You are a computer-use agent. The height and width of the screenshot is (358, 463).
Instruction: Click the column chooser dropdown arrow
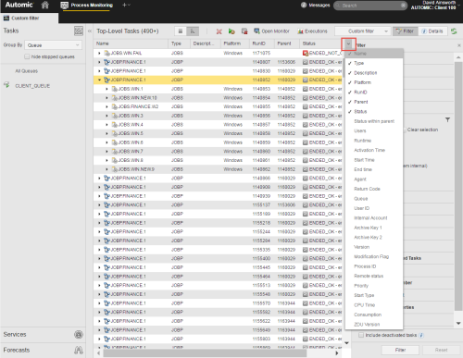pos(348,43)
